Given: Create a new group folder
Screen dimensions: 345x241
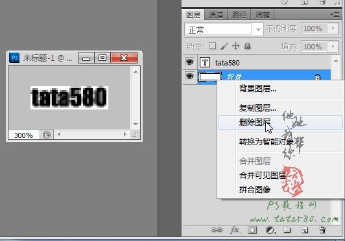Looking at the screenshot, I should click(x=287, y=230).
